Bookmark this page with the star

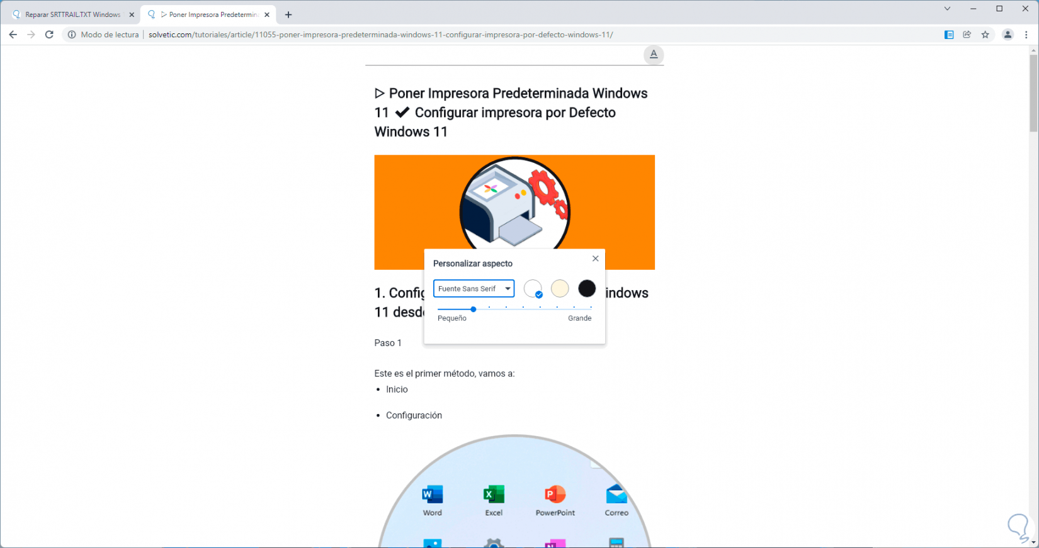click(x=985, y=35)
